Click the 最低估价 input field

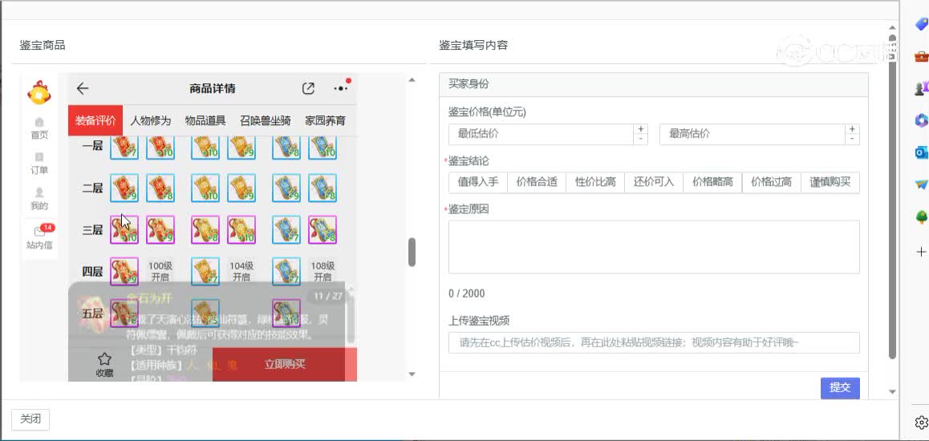pyautogui.click(x=541, y=135)
